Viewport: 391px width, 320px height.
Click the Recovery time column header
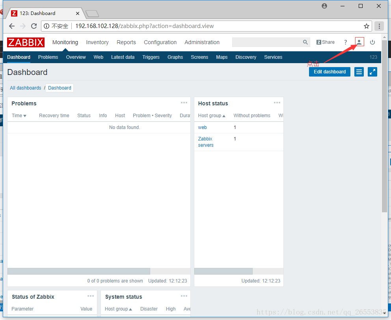[54, 116]
